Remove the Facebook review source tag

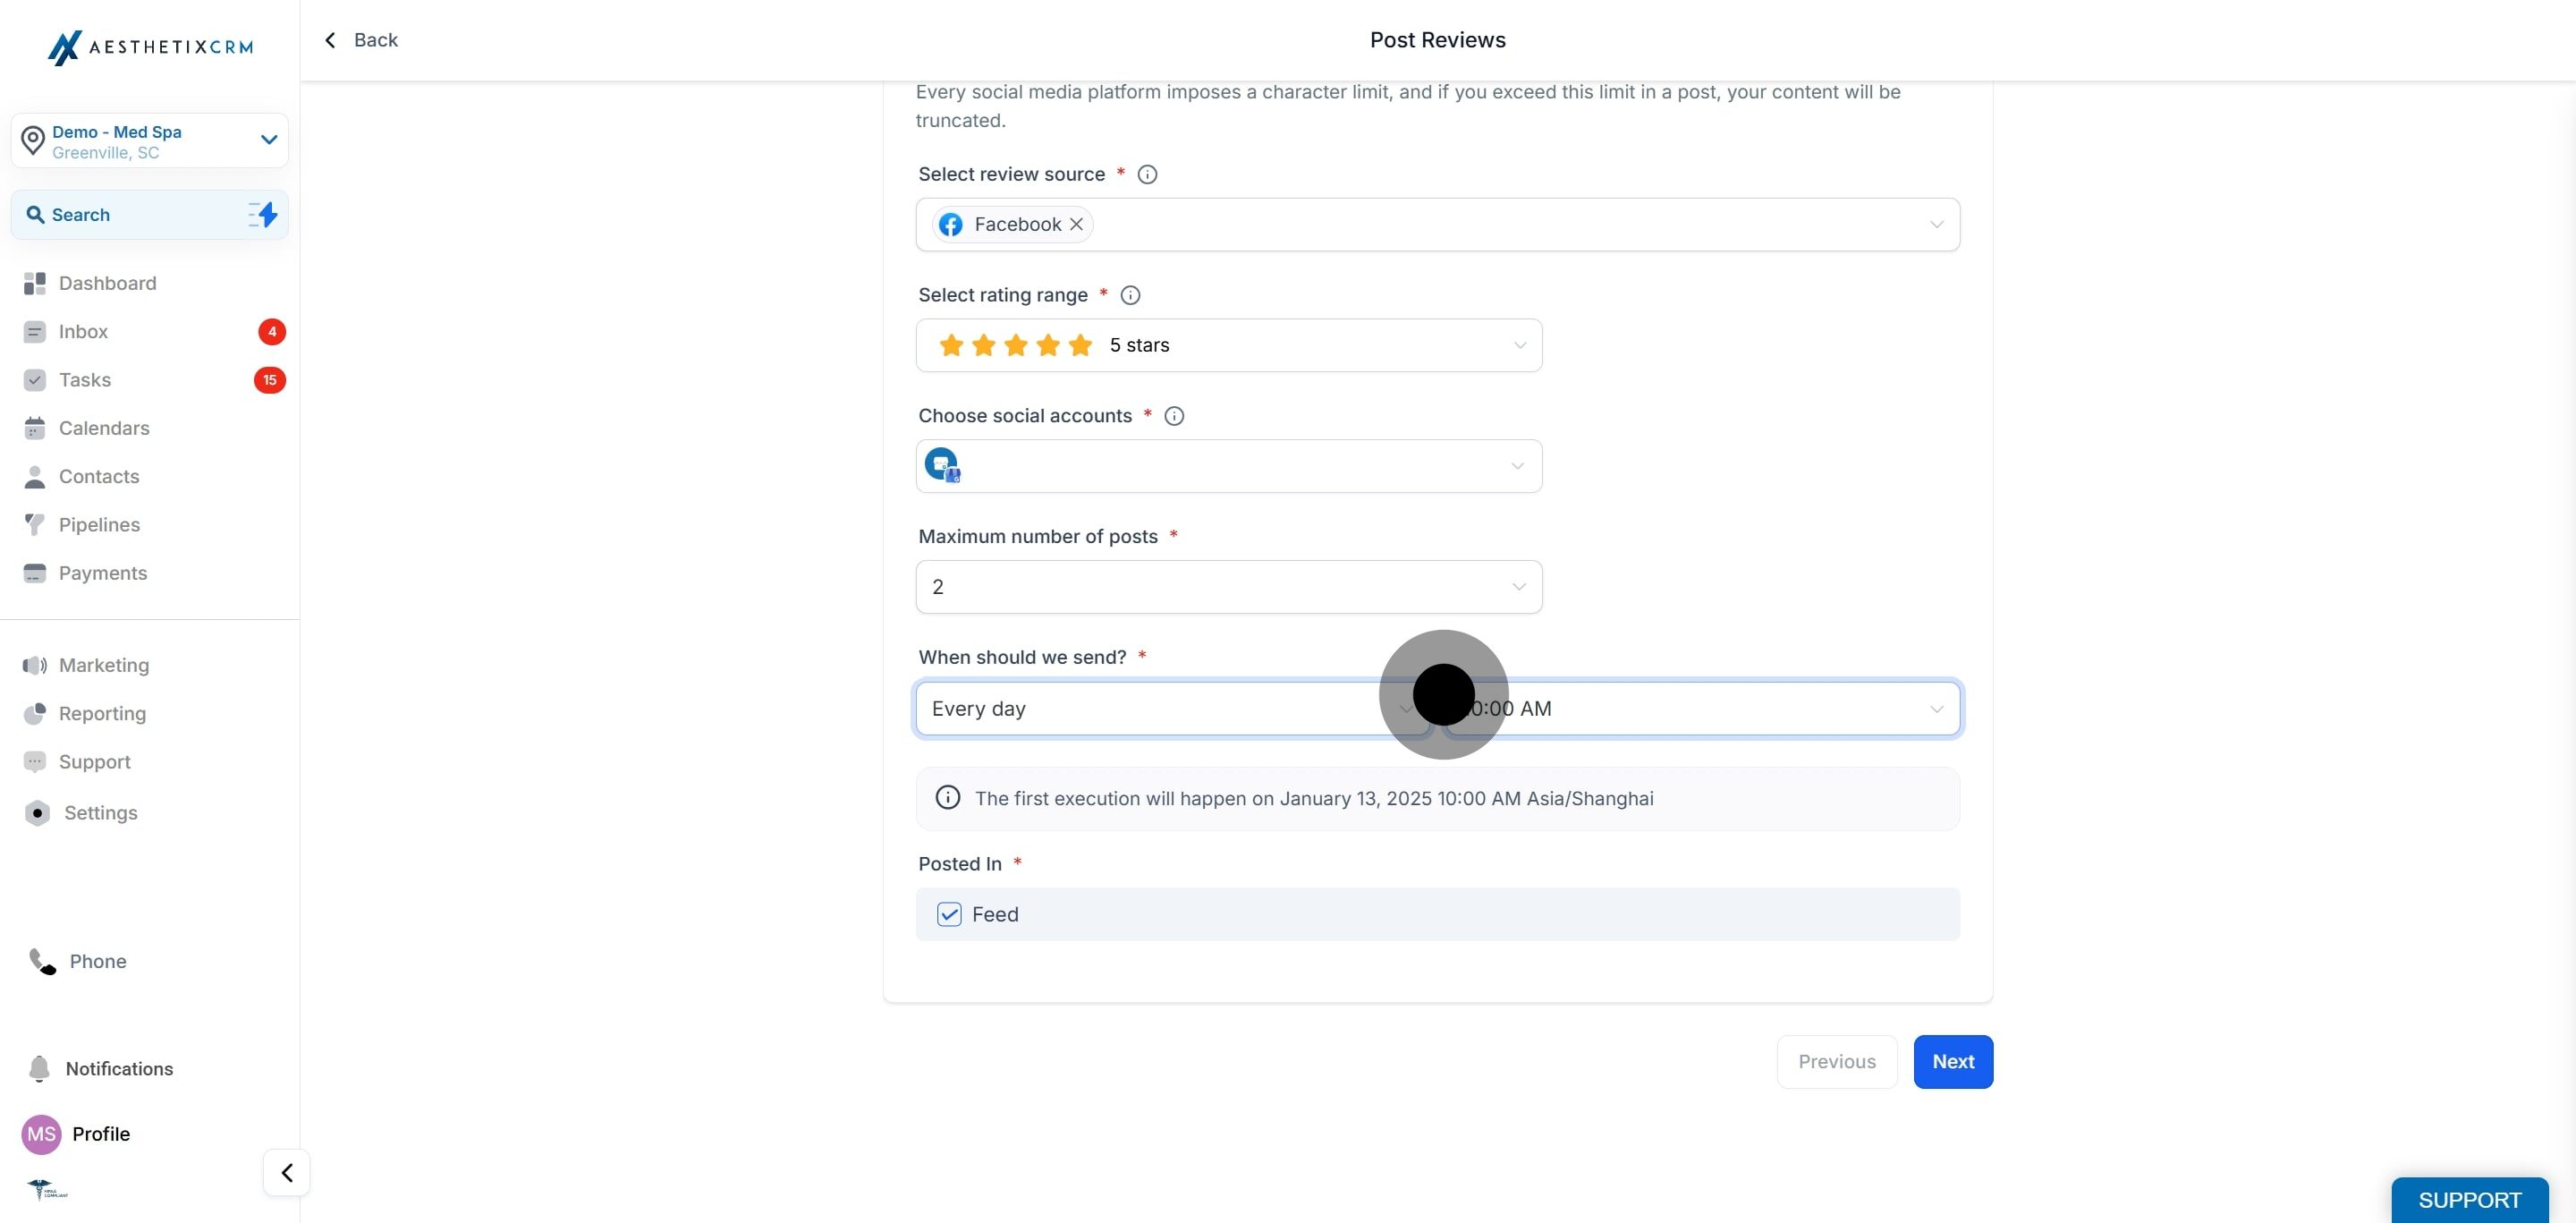[1076, 224]
